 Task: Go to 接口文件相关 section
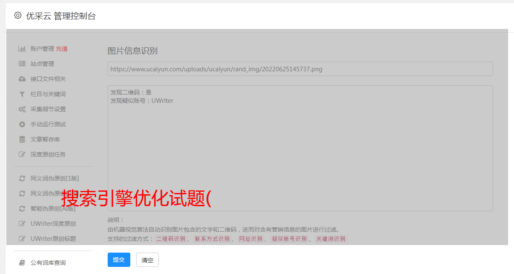point(48,79)
